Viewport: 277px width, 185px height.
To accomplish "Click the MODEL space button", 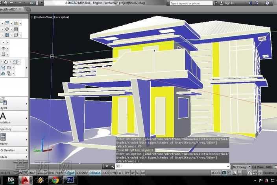I will point(216,173).
